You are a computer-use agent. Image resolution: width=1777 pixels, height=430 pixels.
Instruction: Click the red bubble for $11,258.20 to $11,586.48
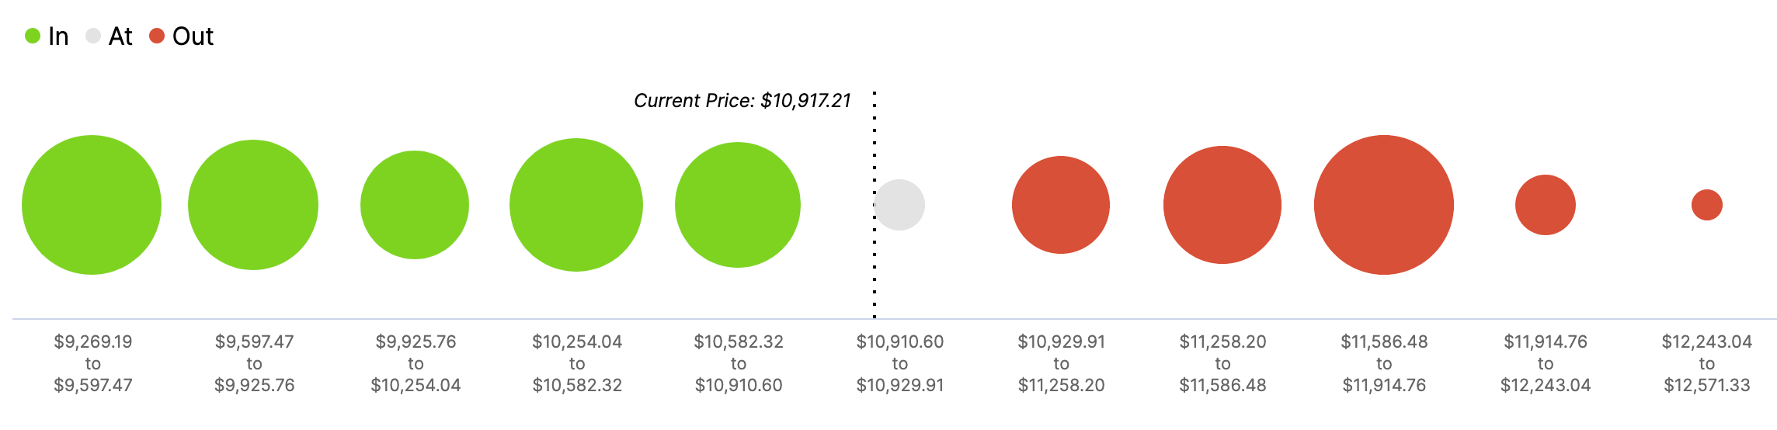[1222, 205]
